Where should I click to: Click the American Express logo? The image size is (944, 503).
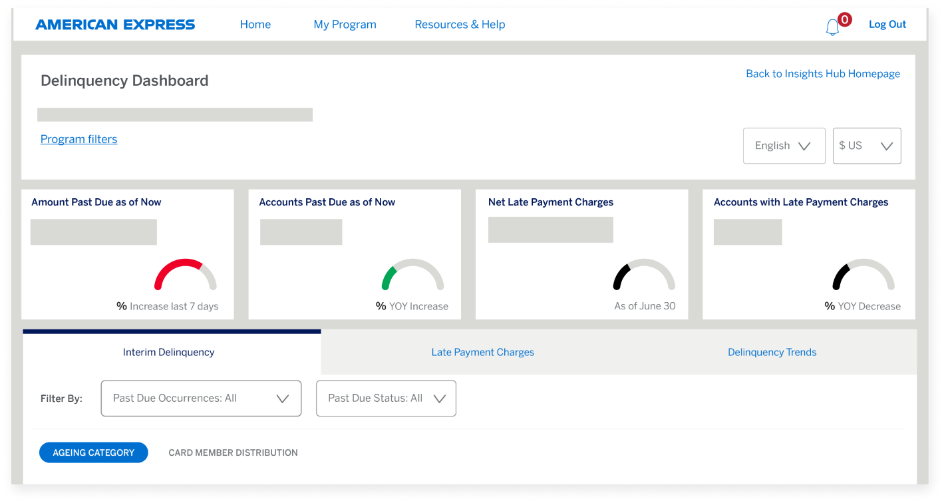(115, 25)
